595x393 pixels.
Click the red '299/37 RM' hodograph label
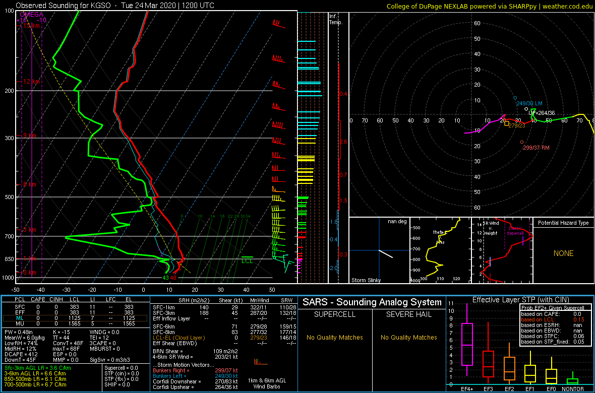click(x=536, y=148)
